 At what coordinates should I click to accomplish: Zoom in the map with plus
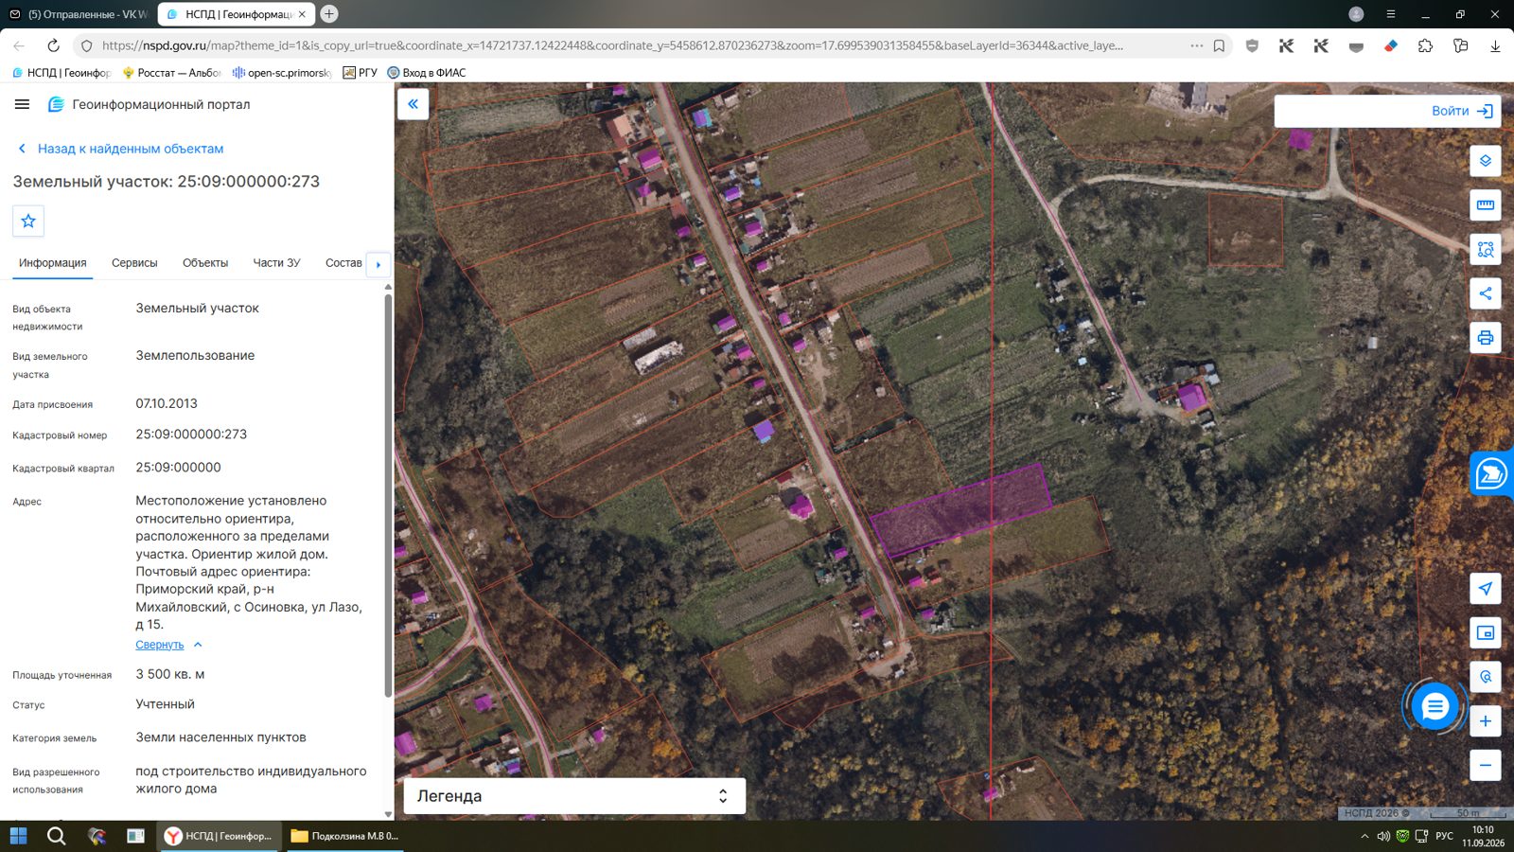click(x=1485, y=721)
